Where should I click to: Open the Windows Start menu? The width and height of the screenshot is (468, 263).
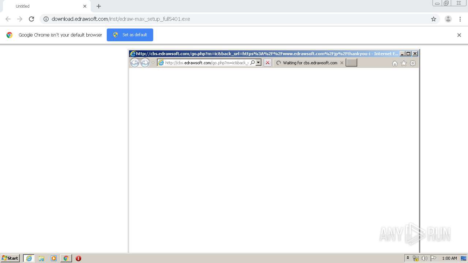tap(10, 258)
